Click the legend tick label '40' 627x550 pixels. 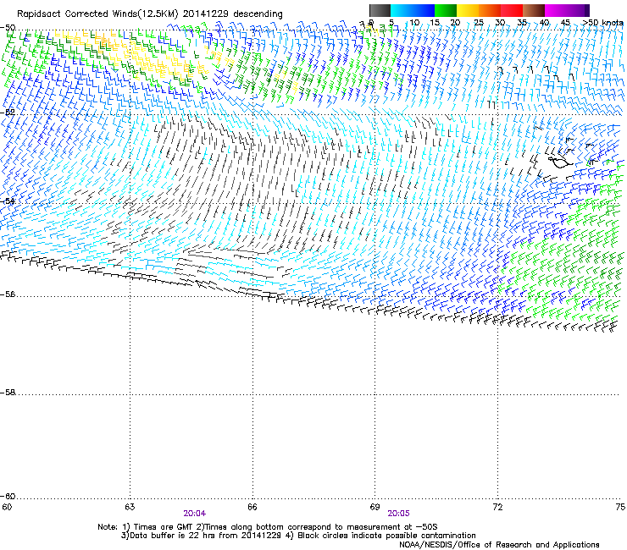[x=544, y=23]
